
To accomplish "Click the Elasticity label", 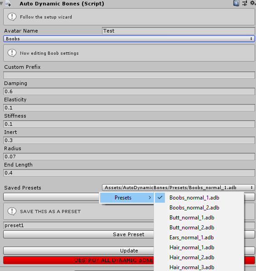I will click(x=15, y=100).
